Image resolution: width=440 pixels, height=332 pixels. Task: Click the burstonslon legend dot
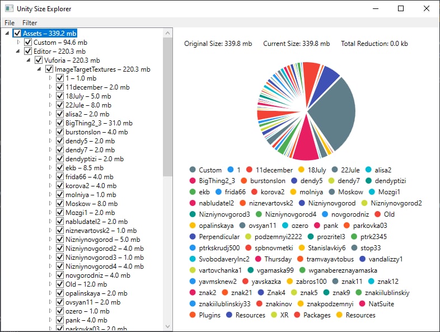click(244, 180)
